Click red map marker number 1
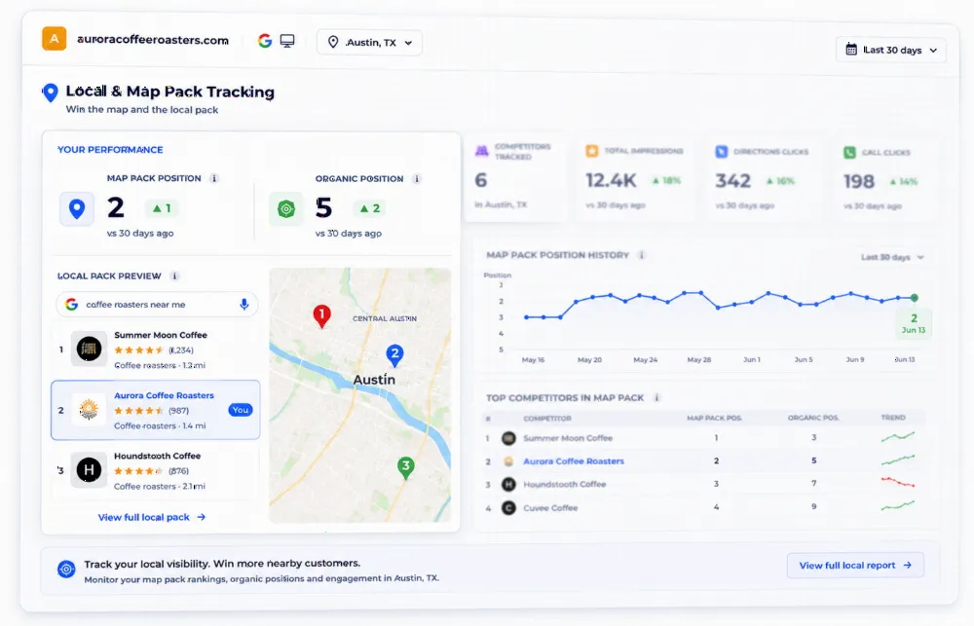The width and height of the screenshot is (974, 626). (321, 316)
